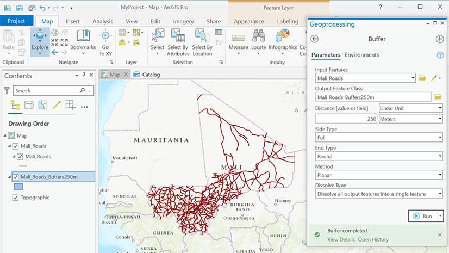Click Undo in quick access toolbar
This screenshot has height=253, width=449.
click(x=42, y=8)
